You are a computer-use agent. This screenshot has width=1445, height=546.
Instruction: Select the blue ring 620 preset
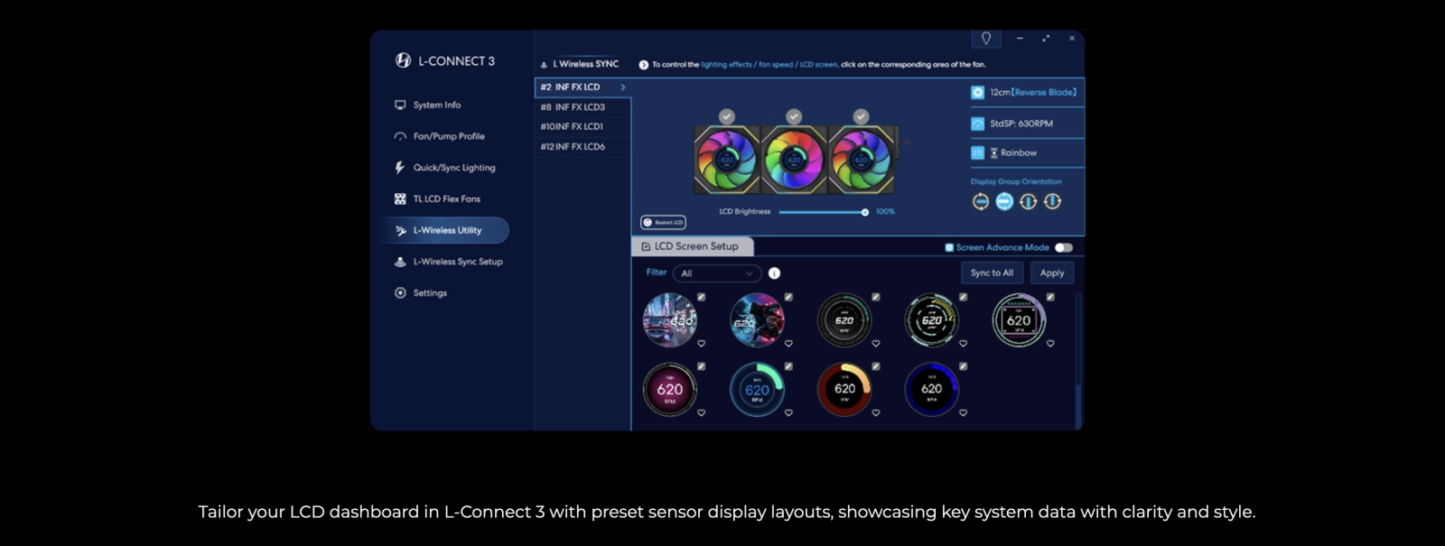click(x=931, y=389)
